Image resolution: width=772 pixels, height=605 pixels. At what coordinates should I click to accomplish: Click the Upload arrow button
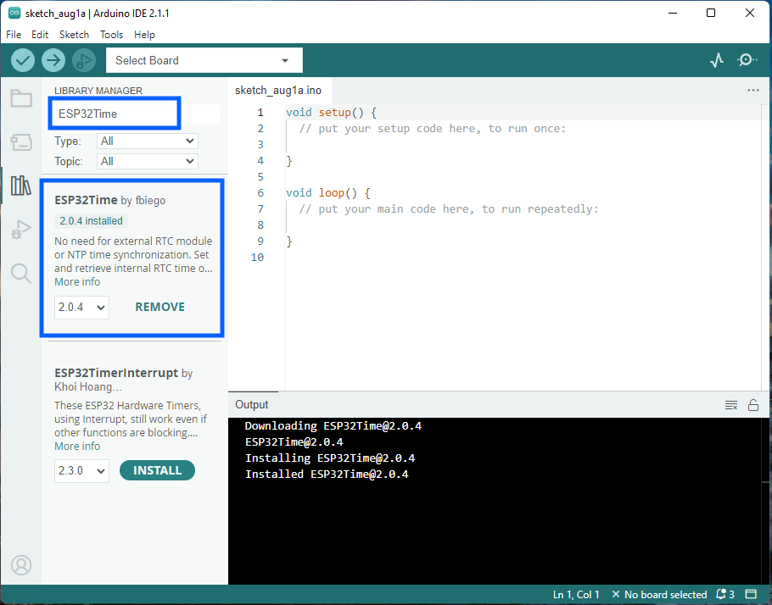point(53,60)
